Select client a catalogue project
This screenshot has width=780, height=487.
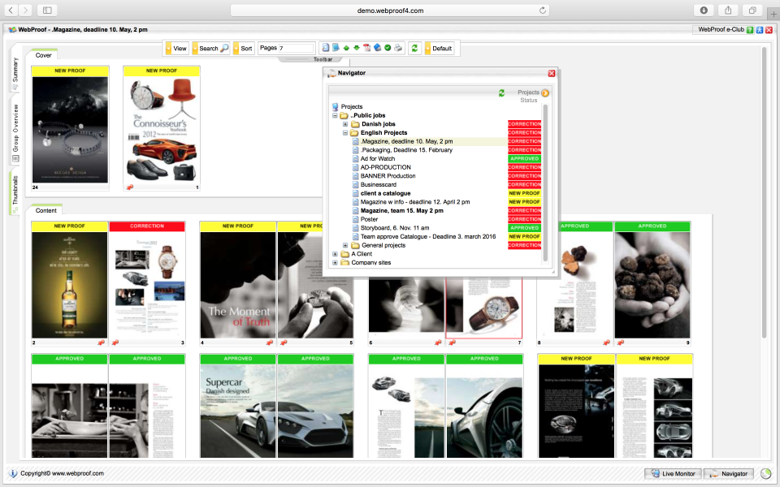(385, 193)
